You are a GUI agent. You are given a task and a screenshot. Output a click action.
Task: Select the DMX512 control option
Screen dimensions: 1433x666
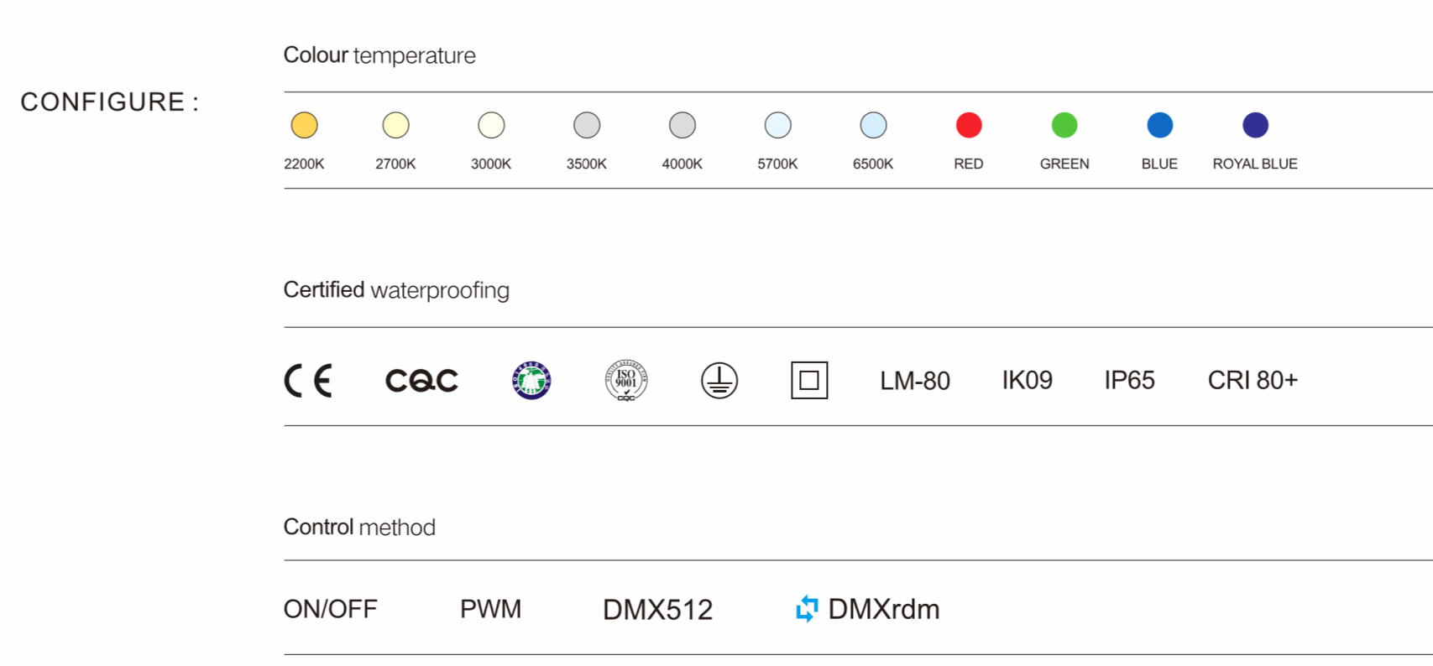[657, 610]
